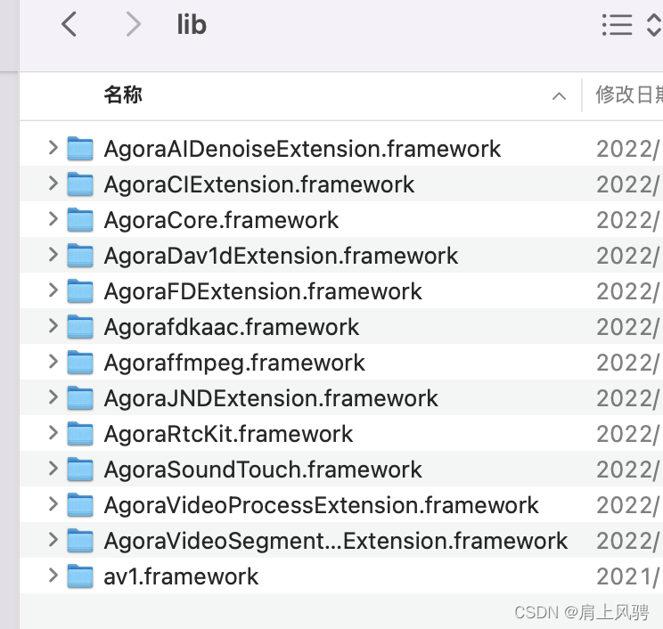This screenshot has height=629, width=663.
Task: Select the AgoraJNDExtension.framework name
Action: [x=271, y=398]
